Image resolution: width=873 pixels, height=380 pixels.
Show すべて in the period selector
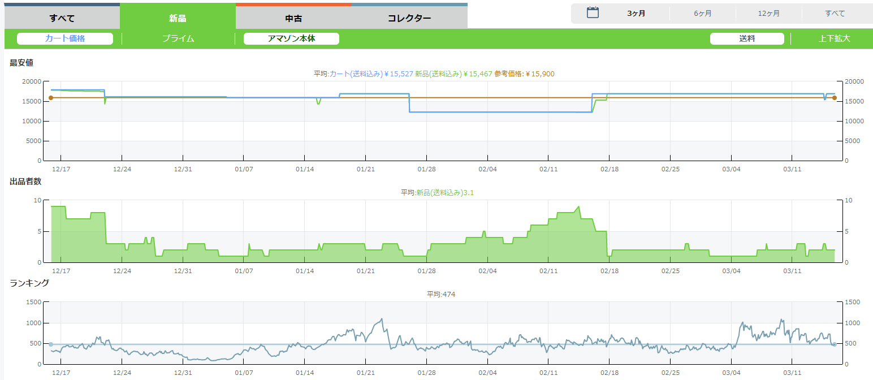(x=835, y=14)
